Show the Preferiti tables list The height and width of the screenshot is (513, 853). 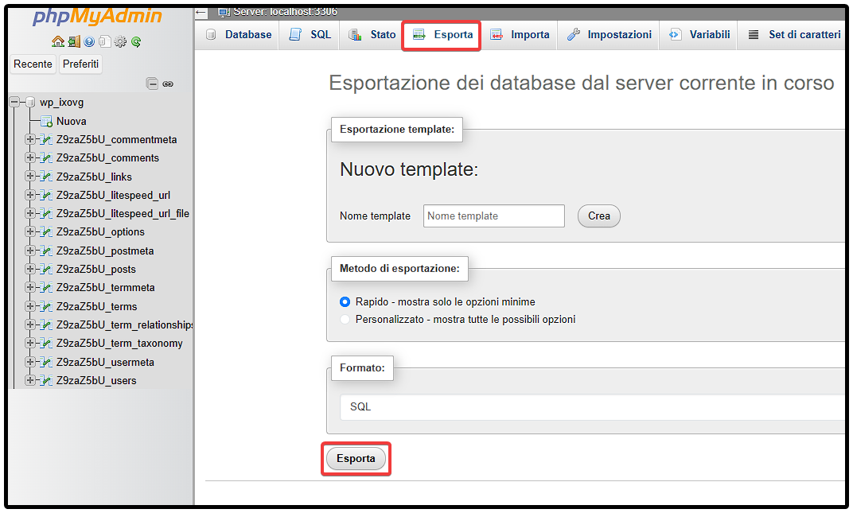(80, 64)
